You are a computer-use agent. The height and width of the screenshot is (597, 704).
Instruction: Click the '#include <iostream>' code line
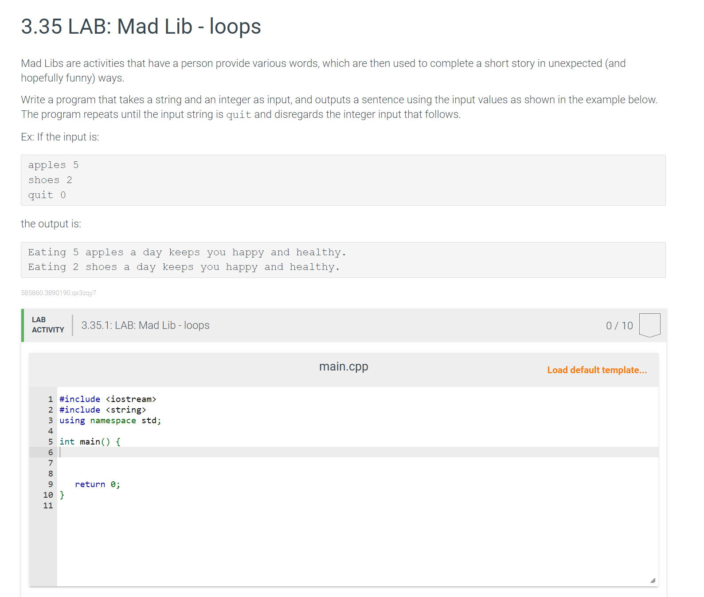pos(108,399)
